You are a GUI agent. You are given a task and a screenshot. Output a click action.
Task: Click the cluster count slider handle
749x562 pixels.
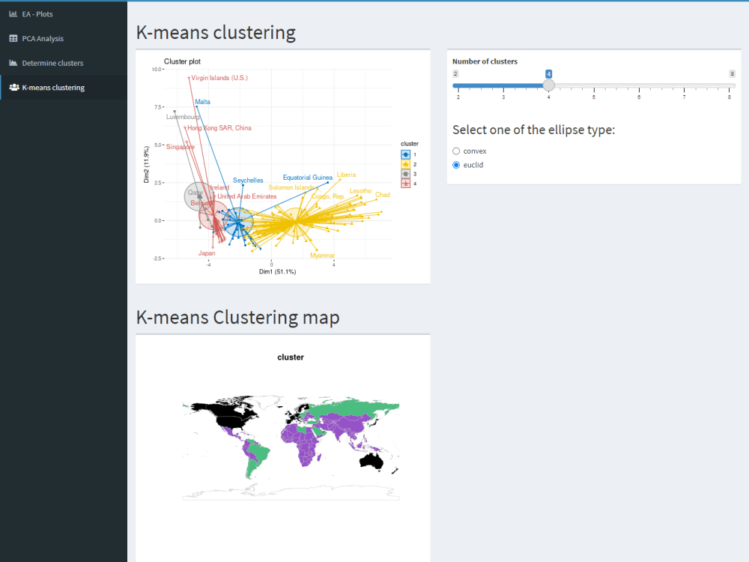549,85
